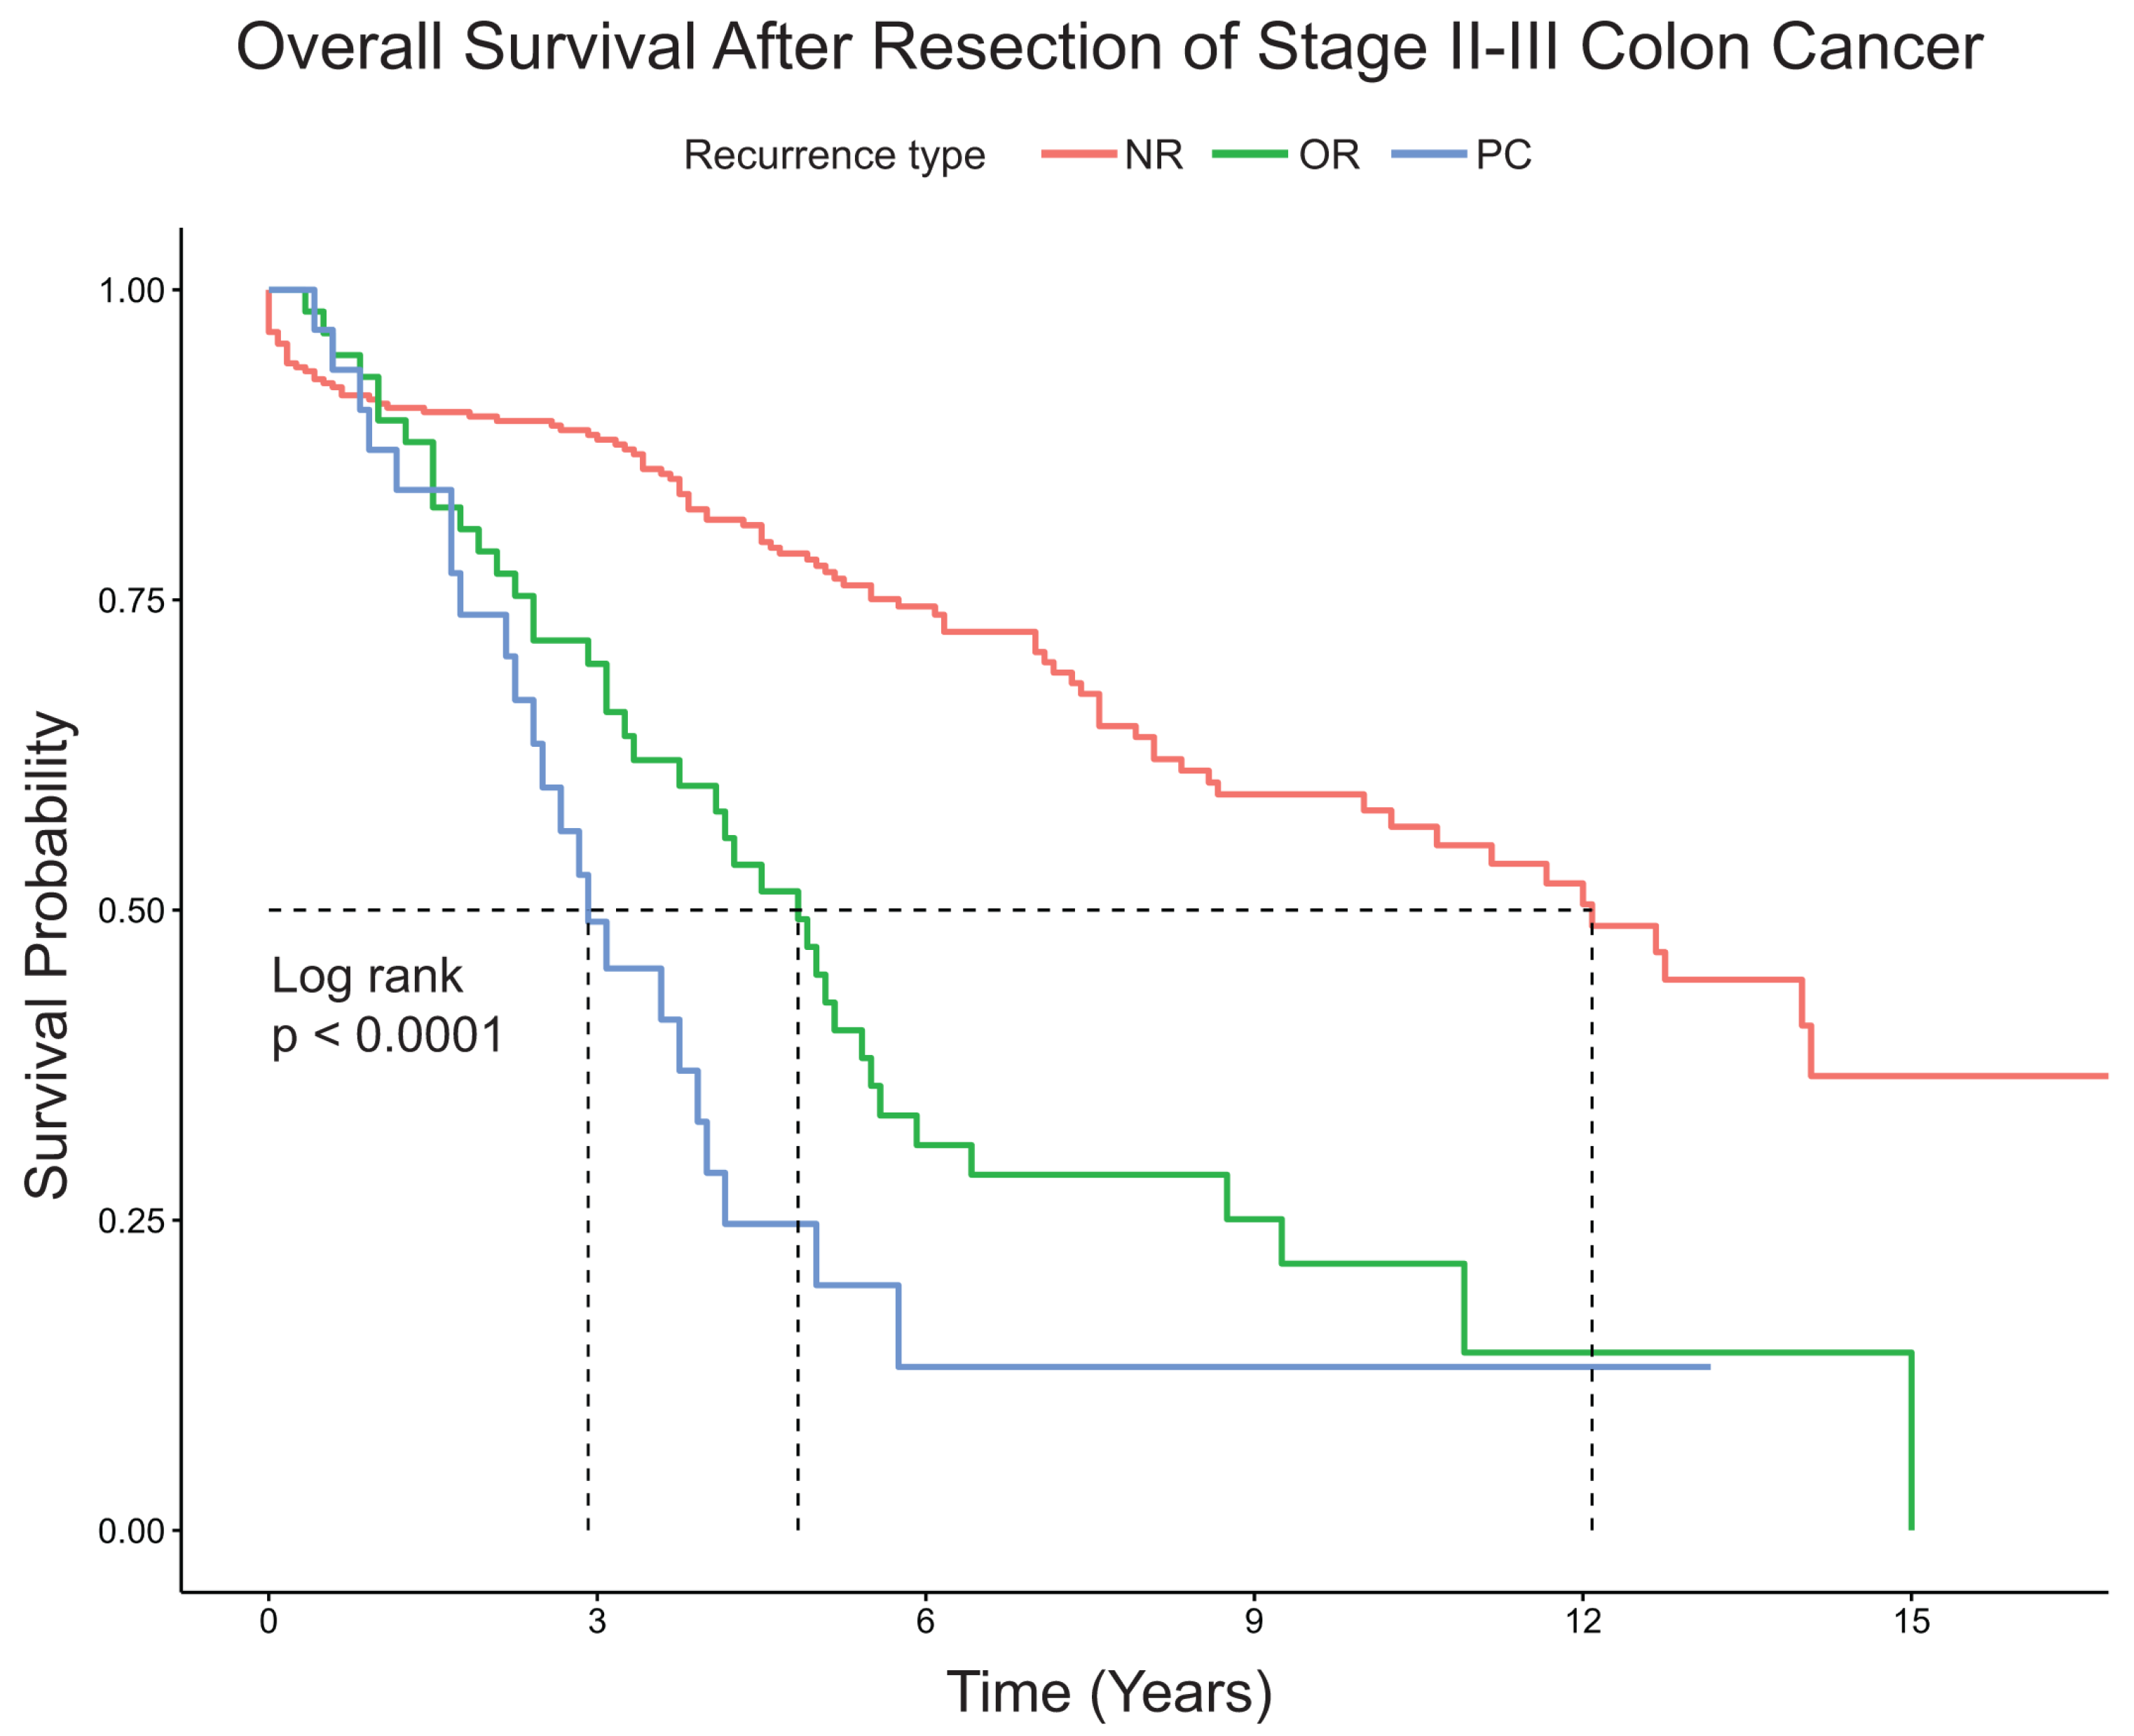Image resolution: width=2134 pixels, height=1736 pixels.
Task: Click the 0.75 tick label on y-axis
Action: click(131, 601)
